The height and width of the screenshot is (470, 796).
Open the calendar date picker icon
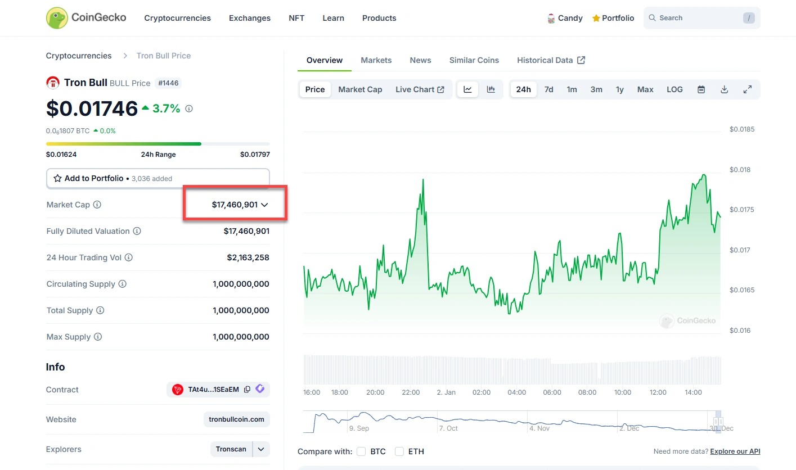(x=701, y=89)
